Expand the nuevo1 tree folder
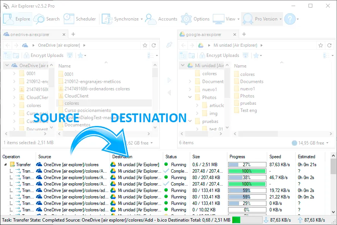Screen dimensions: 337x225 190,89
